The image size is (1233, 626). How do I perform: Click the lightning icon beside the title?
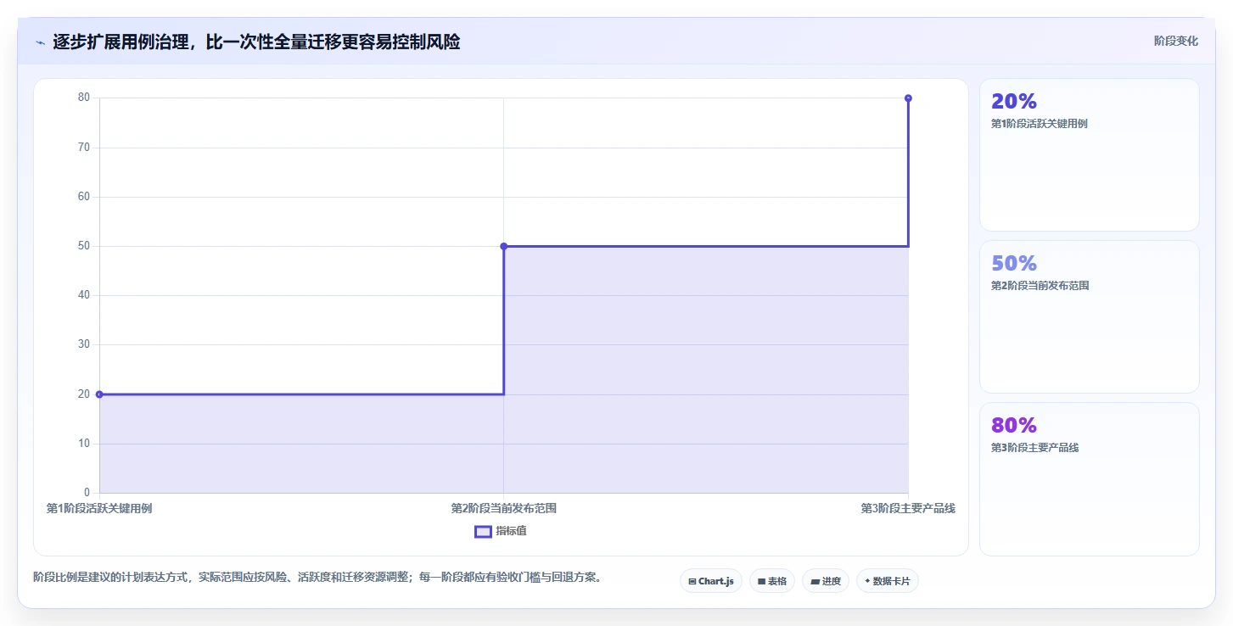41,42
